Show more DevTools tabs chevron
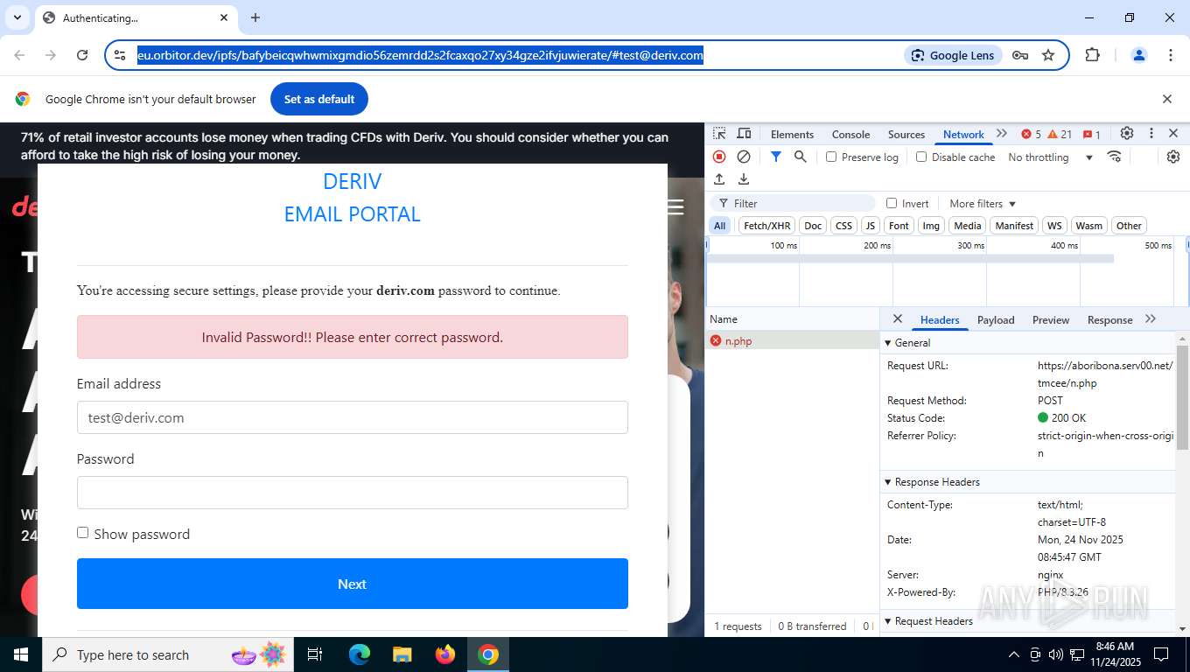1190x672 pixels. point(1002,134)
